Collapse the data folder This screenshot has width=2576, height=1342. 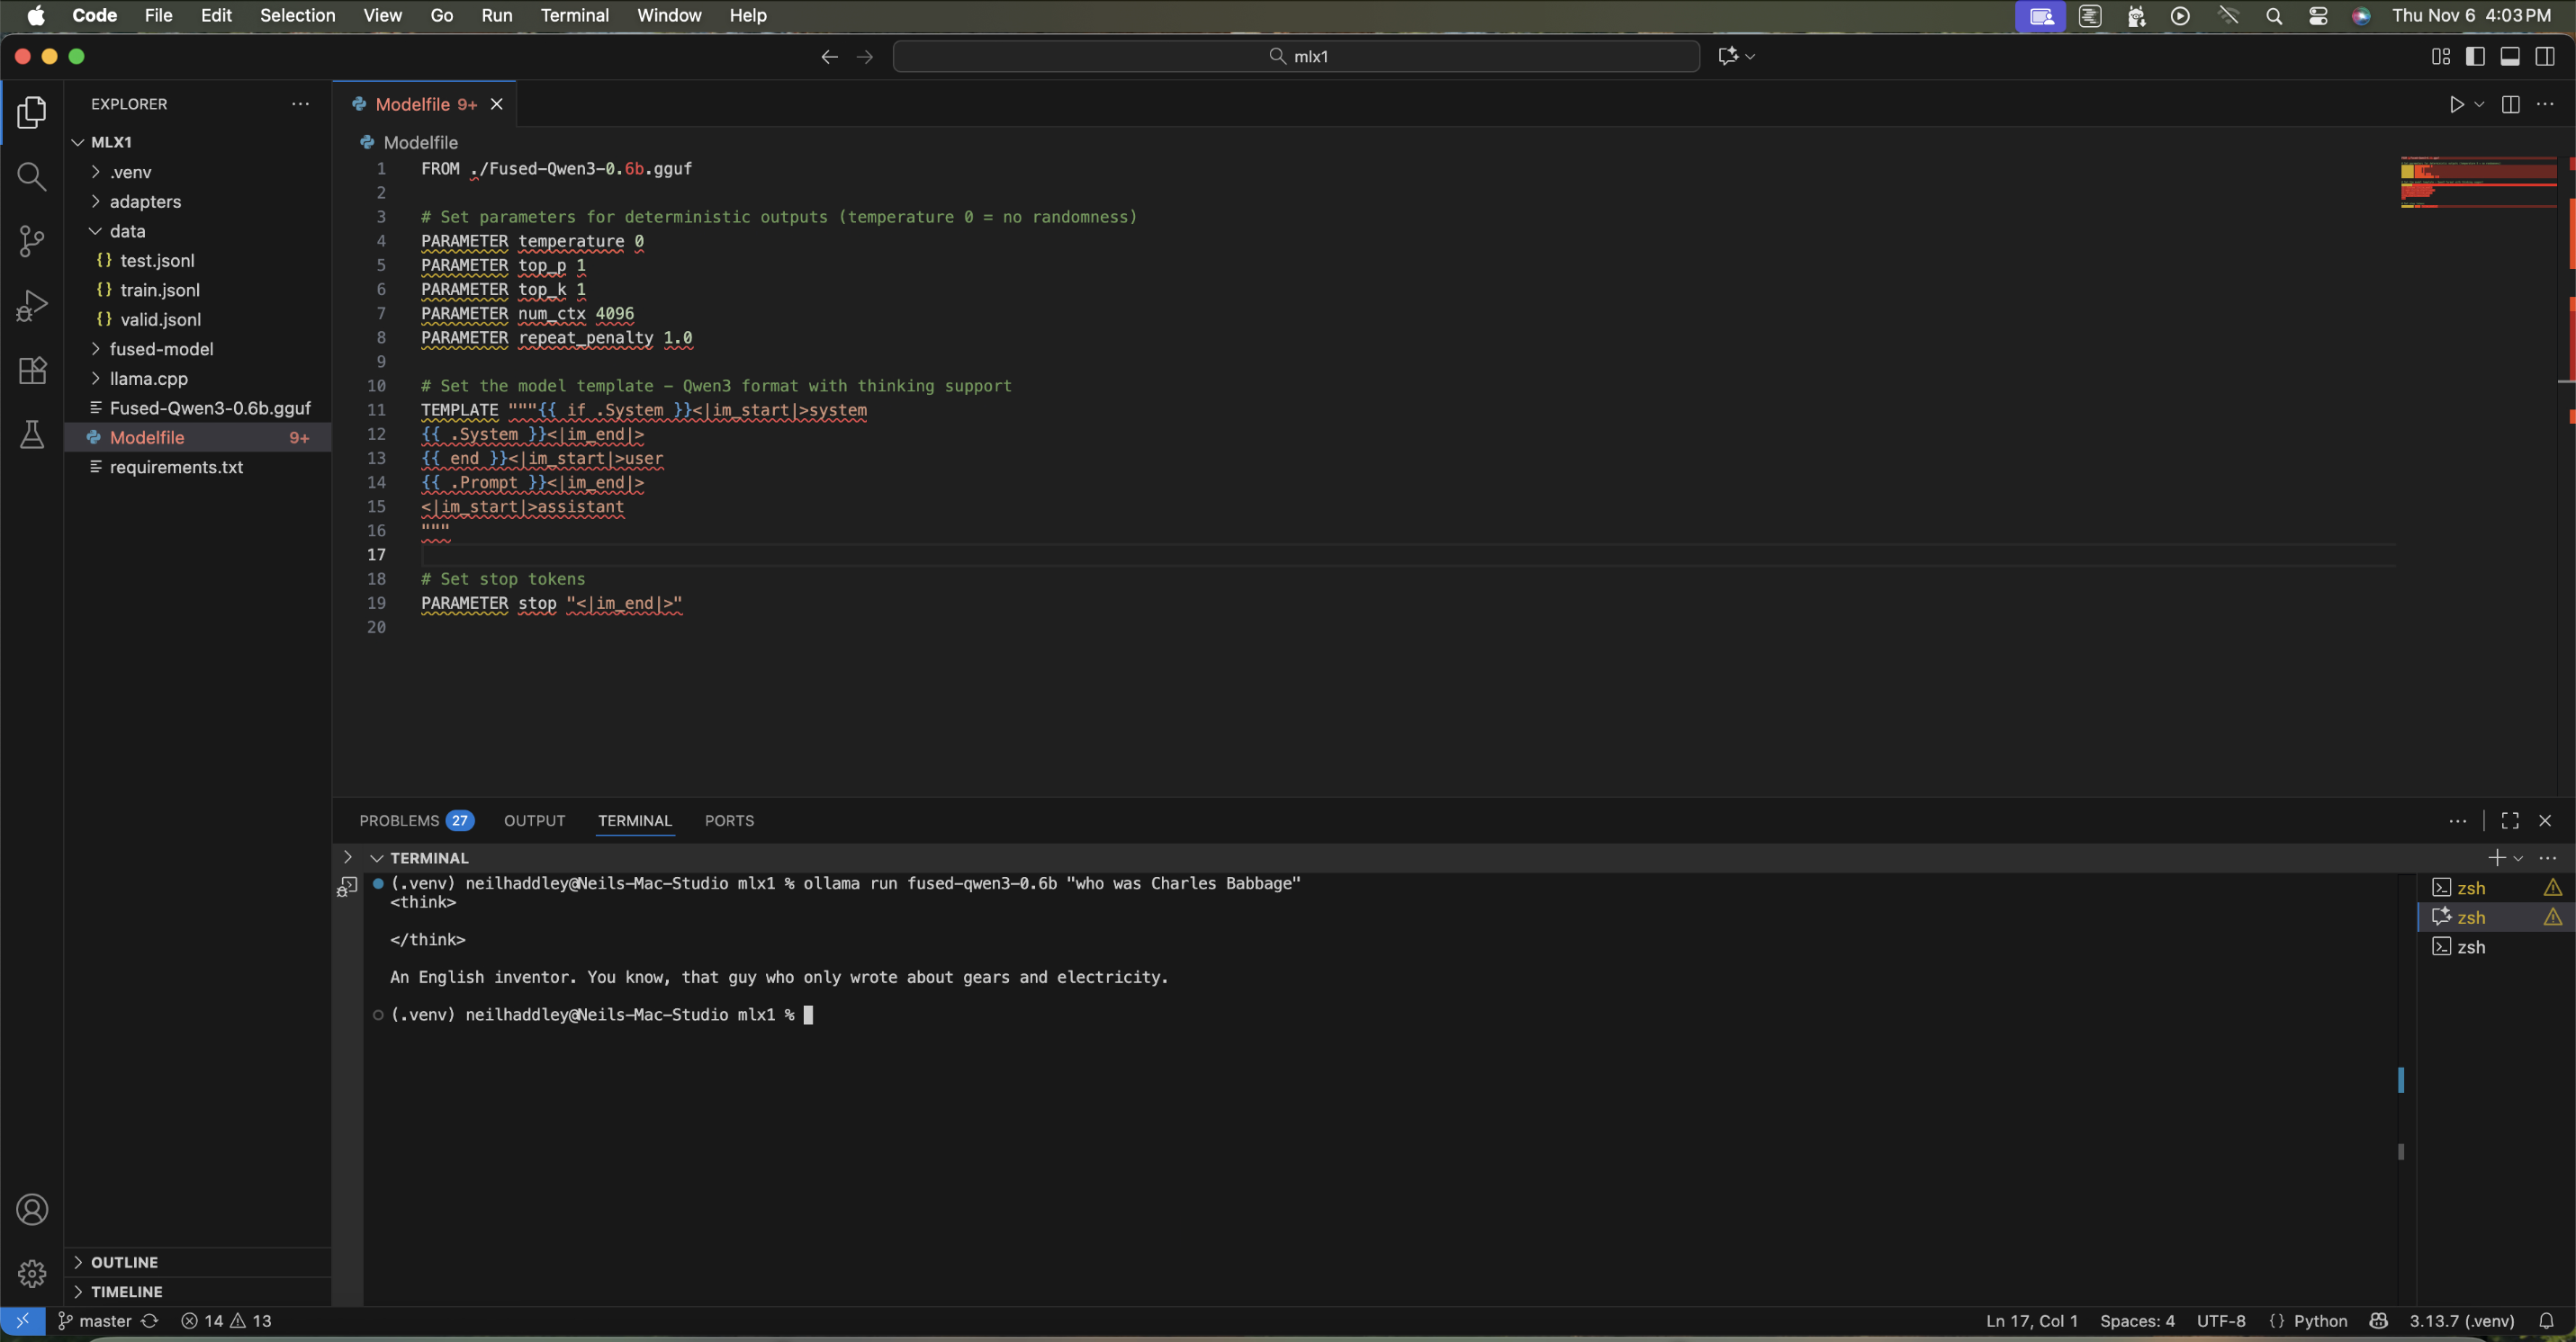click(127, 231)
